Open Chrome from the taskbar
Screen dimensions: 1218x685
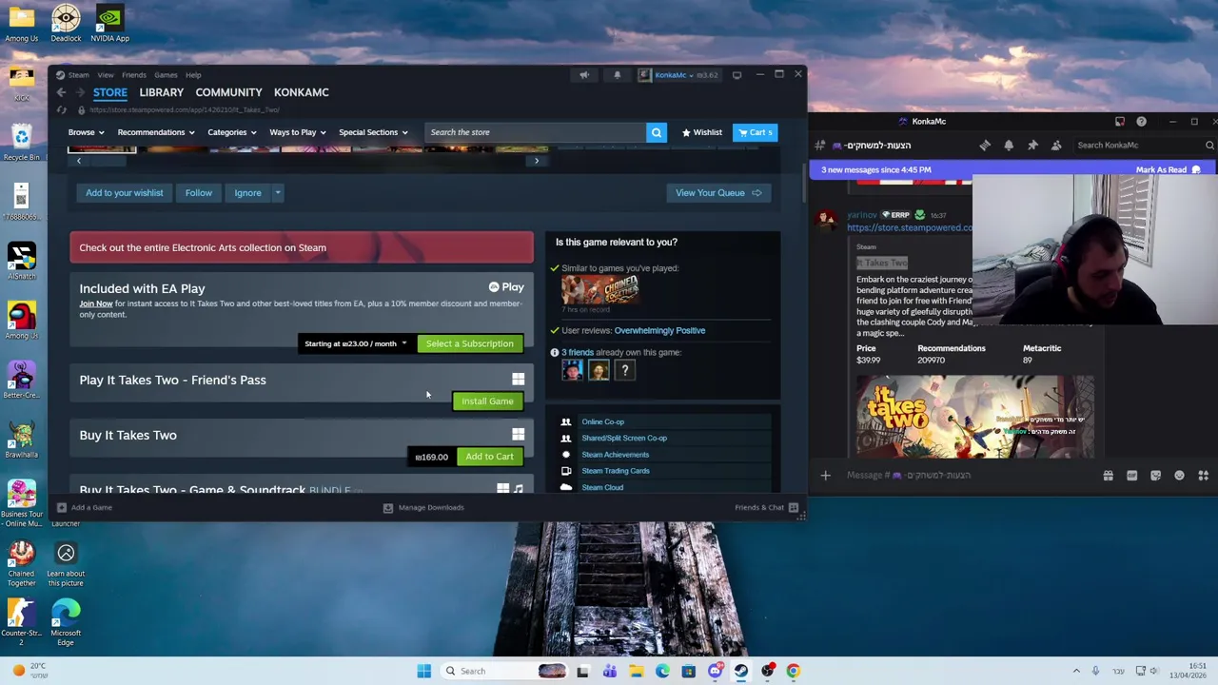[793, 671]
